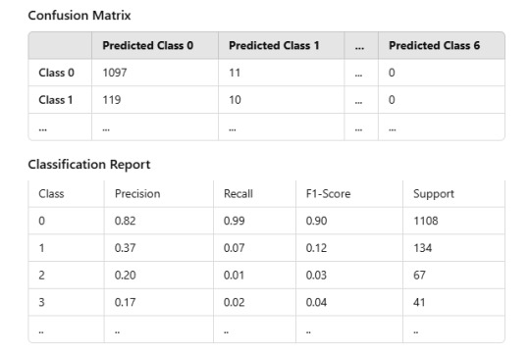Select precision value 0.82

pos(125,221)
